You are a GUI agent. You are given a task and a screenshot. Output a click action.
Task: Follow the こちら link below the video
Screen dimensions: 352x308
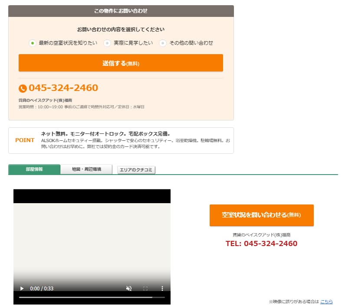point(326,302)
